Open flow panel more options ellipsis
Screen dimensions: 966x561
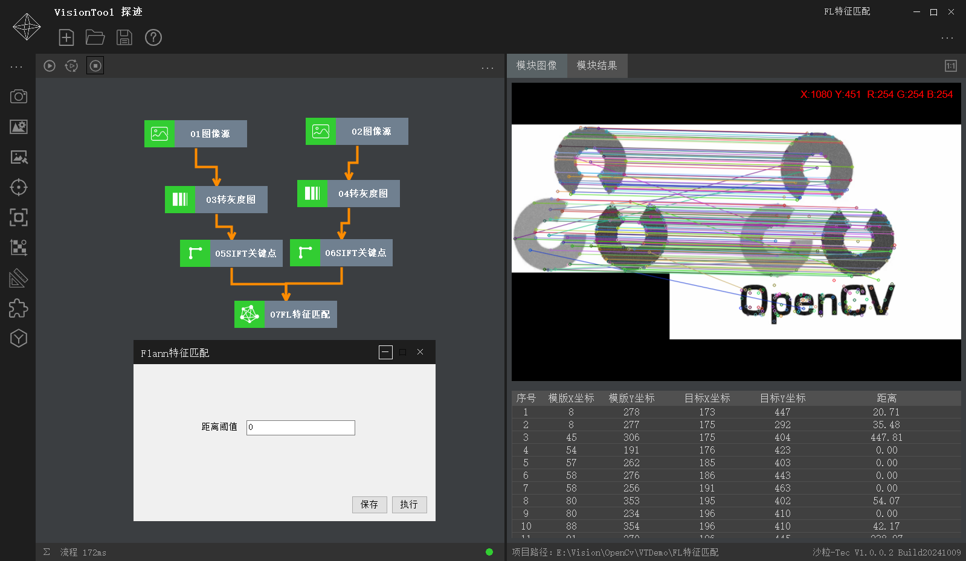pyautogui.click(x=488, y=68)
